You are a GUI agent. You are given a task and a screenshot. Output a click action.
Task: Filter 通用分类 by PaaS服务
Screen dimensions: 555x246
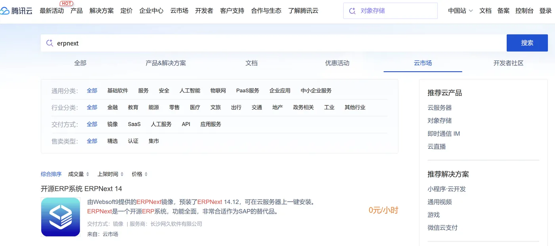coord(248,91)
